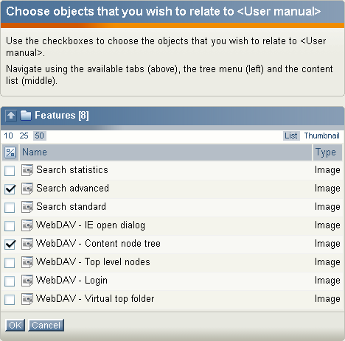
Task: Click image icon beside WebDAV - IE open dialog
Action: click(x=27, y=225)
